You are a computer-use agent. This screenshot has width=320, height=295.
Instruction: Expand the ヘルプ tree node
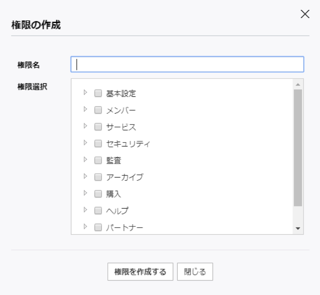85,210
